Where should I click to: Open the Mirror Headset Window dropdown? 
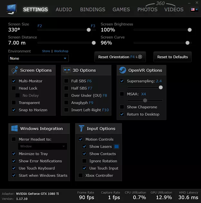[43, 146]
